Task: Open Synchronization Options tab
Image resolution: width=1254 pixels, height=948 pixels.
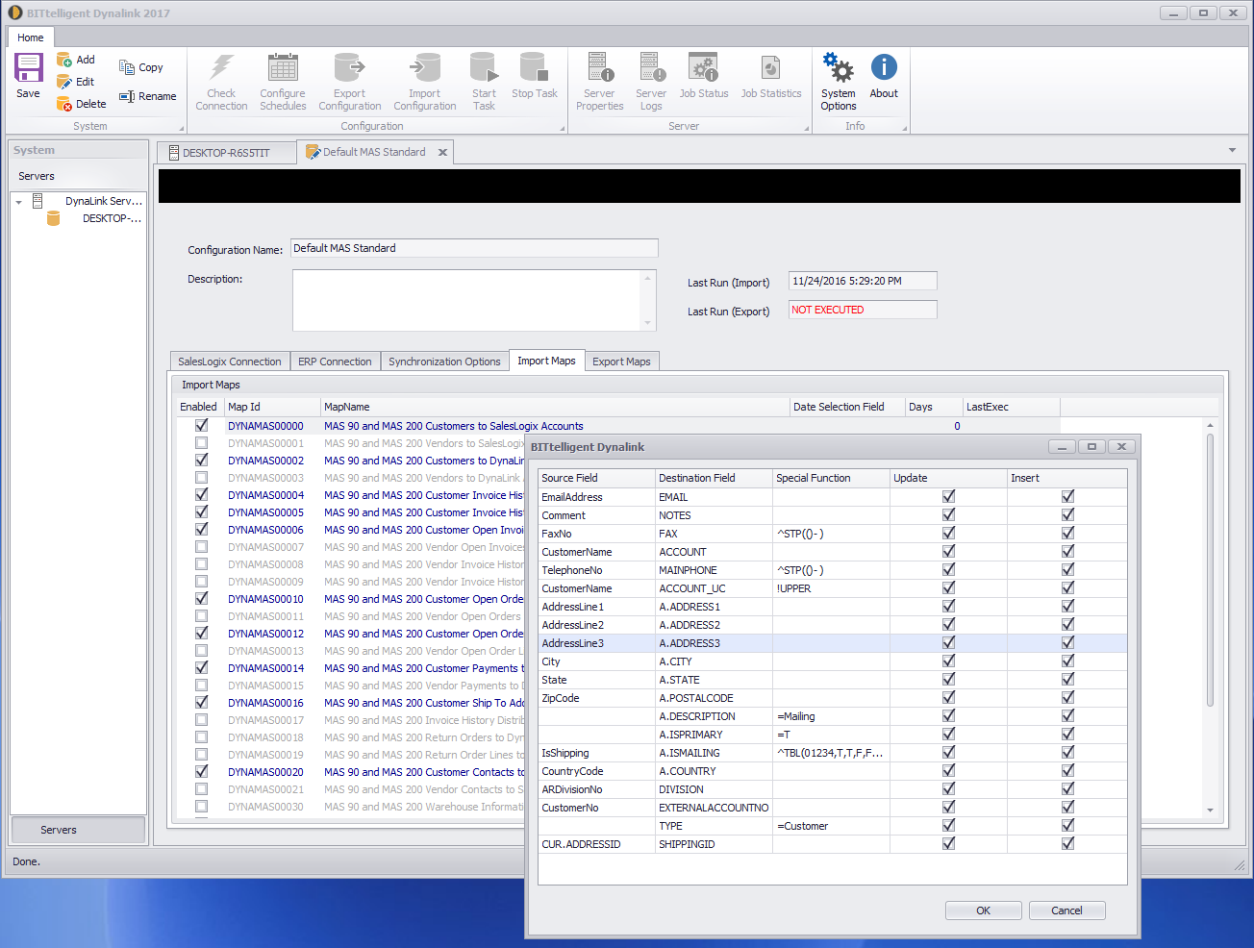Action: 444,362
